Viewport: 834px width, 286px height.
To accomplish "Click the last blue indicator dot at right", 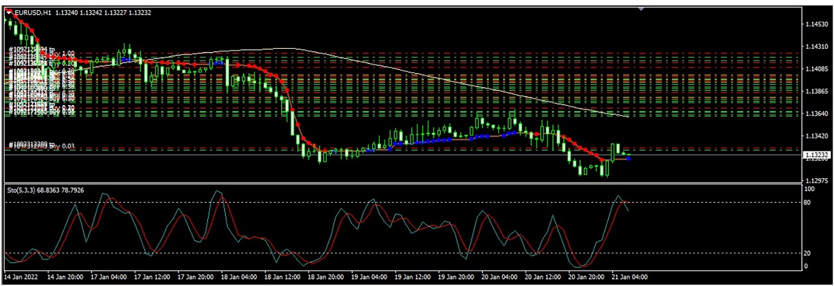I will (x=629, y=158).
